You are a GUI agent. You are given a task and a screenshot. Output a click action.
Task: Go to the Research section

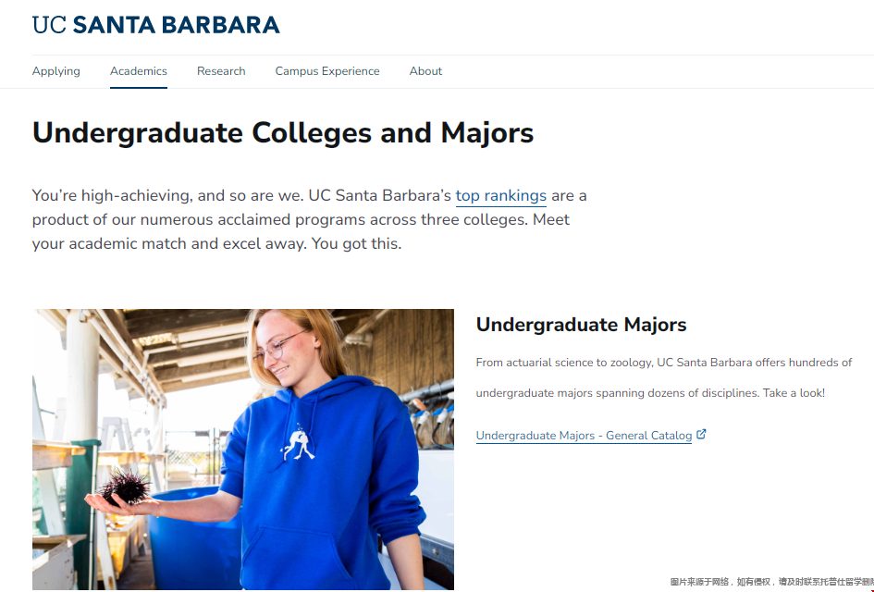(x=221, y=71)
